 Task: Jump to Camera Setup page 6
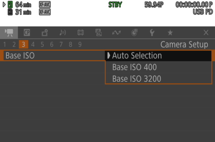point(52,45)
